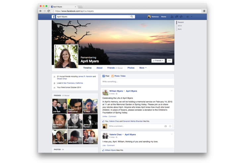Open Ramya Sethuraman friend thumbnail

[x=75, y=106]
